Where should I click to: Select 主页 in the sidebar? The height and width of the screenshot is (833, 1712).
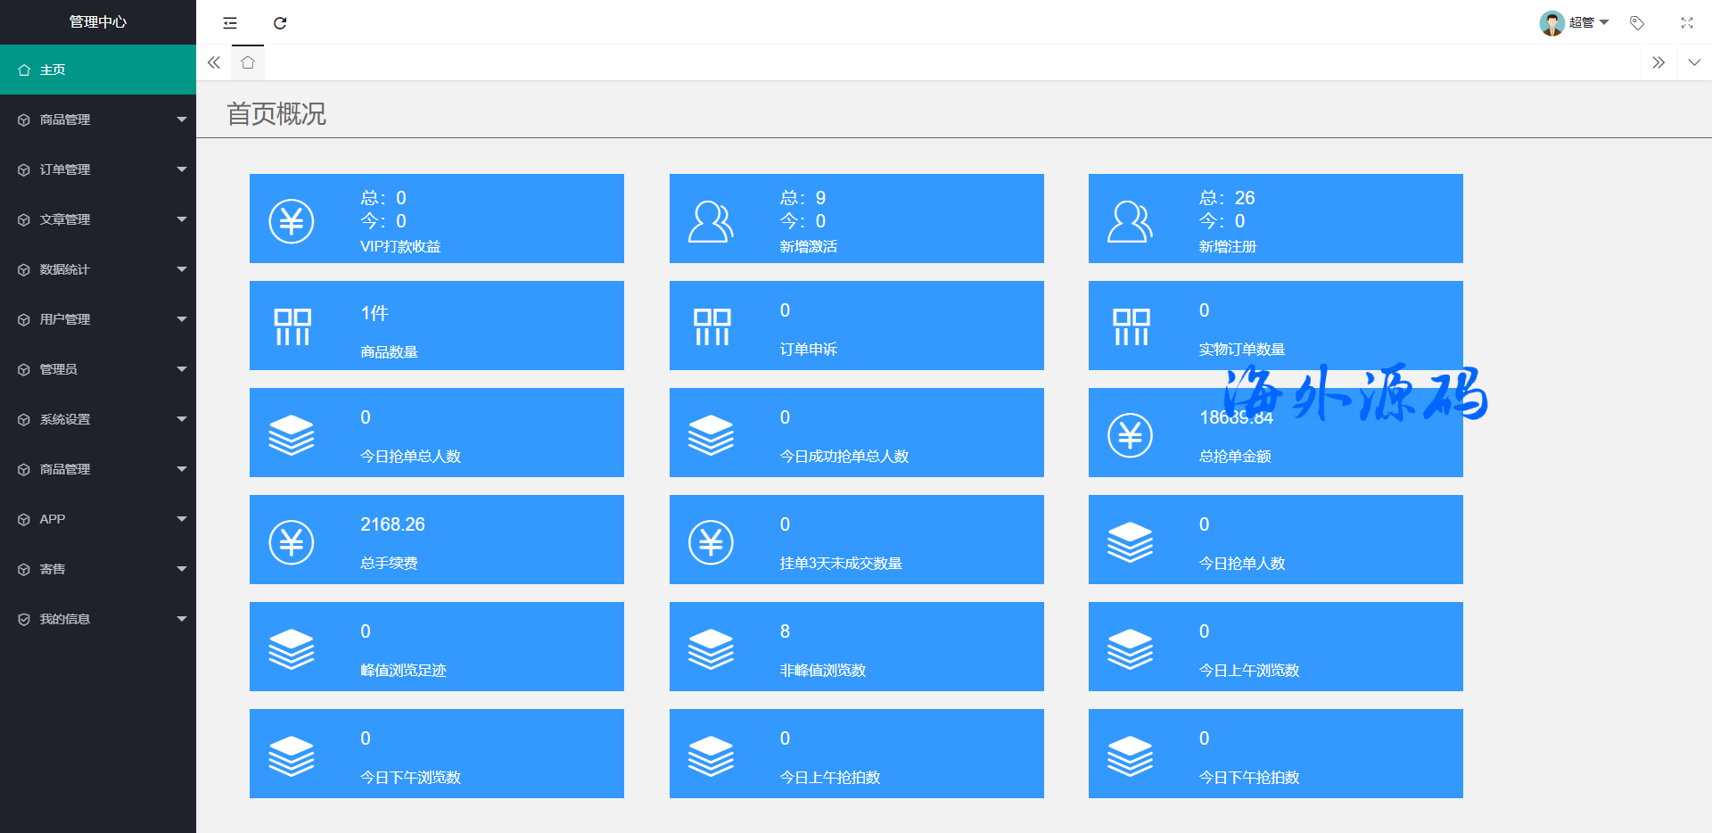coord(98,70)
